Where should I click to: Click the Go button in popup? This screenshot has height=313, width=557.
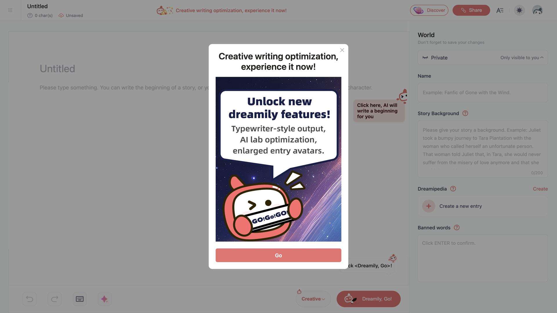pos(278,255)
